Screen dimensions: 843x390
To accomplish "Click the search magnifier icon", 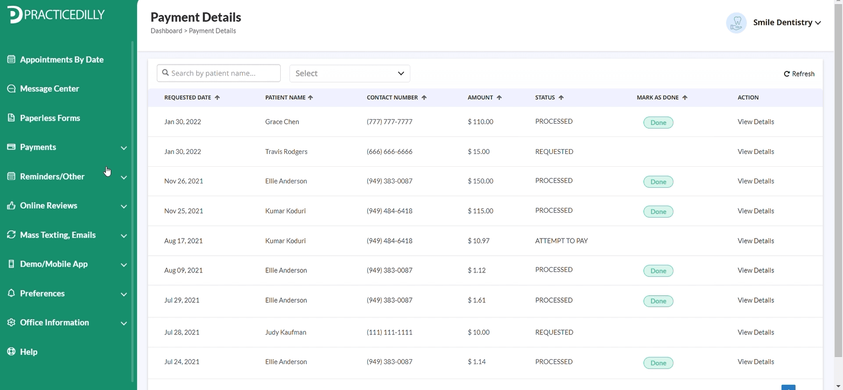I will click(x=166, y=73).
